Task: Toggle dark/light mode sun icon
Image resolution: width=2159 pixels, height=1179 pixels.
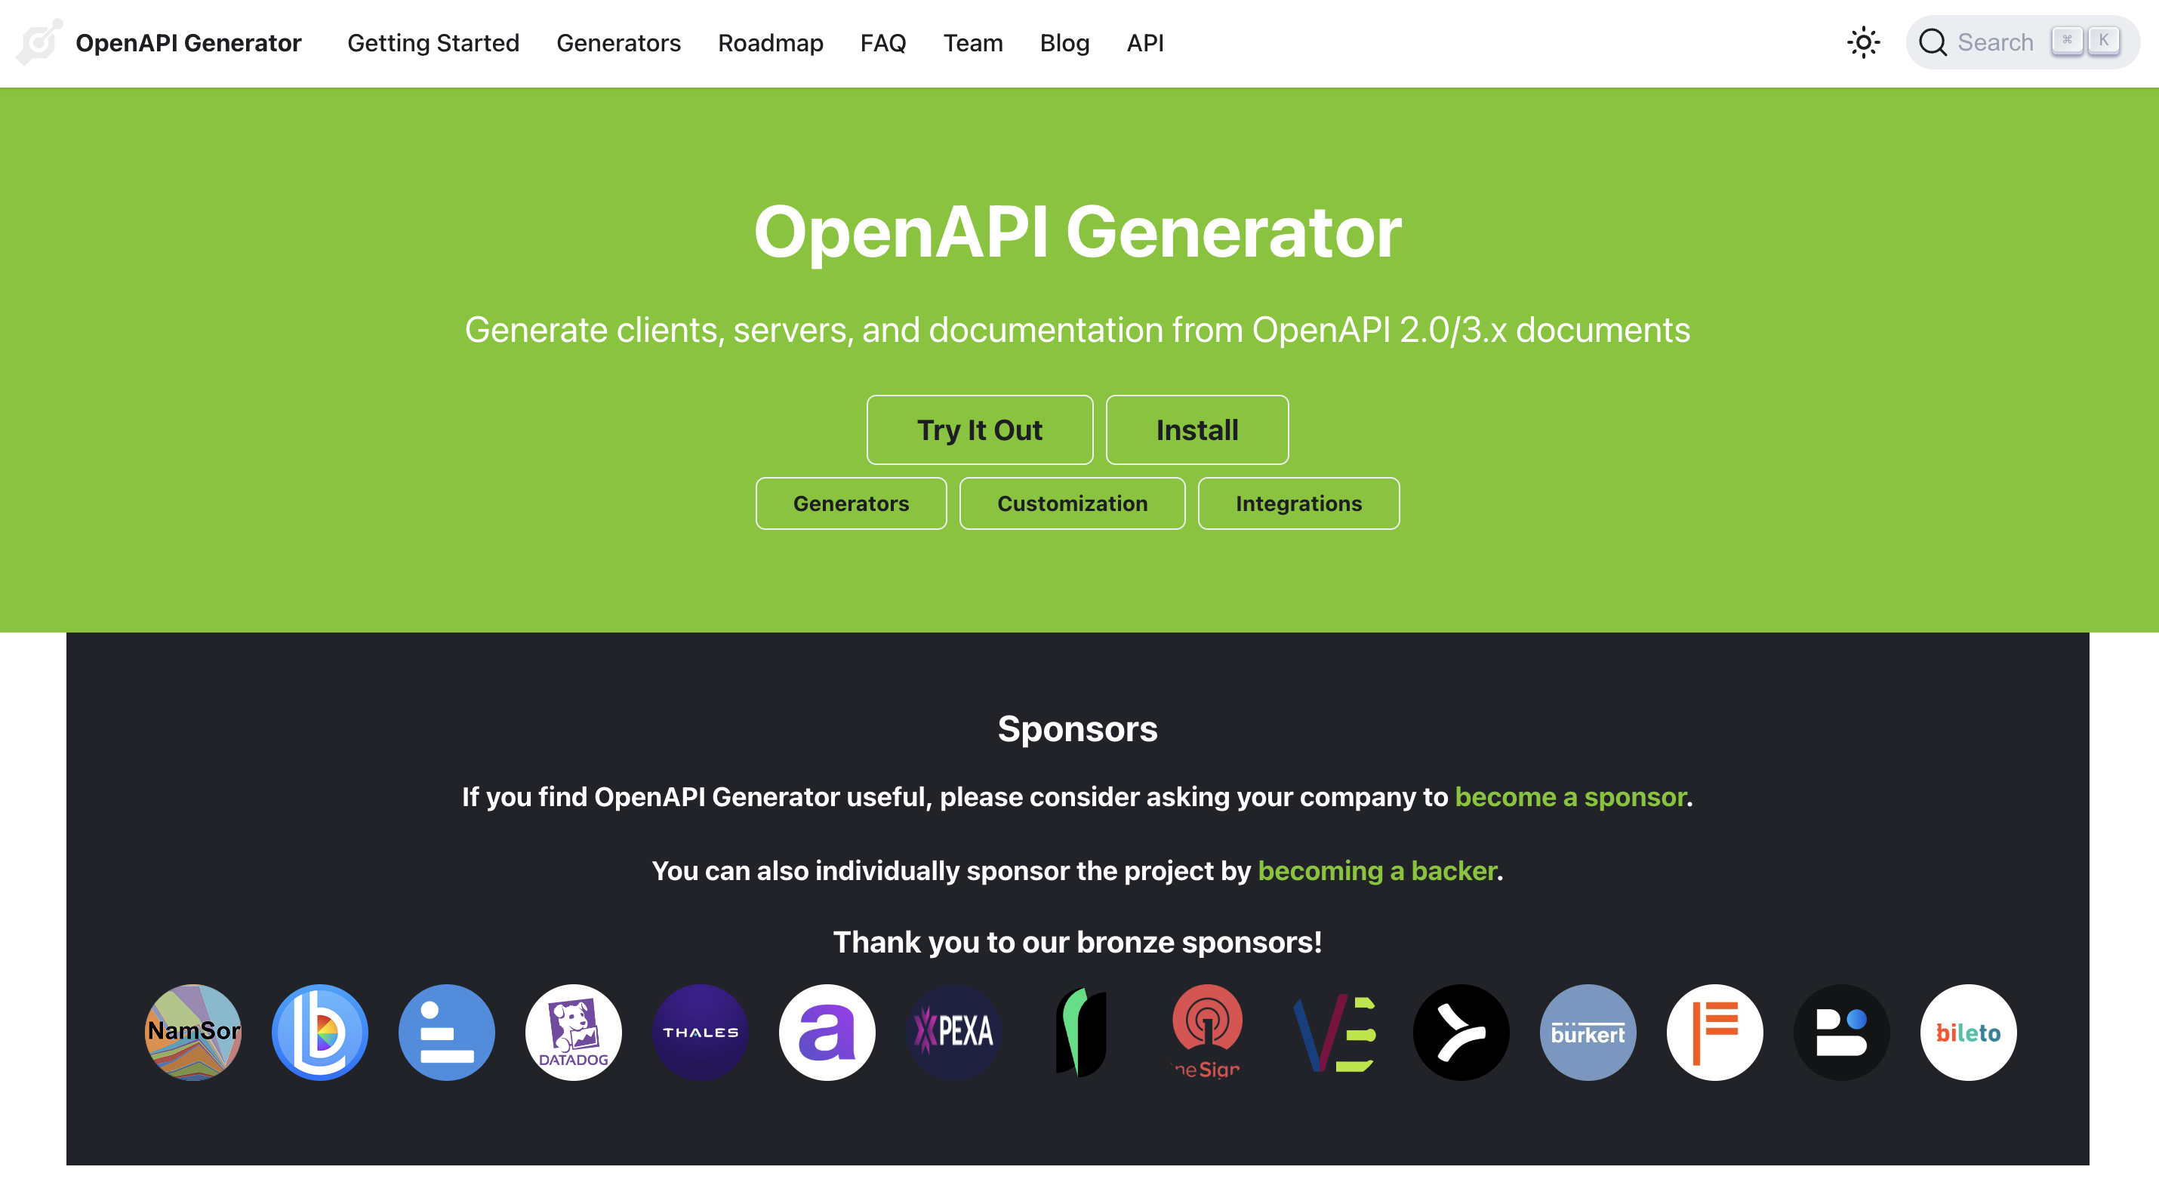Action: point(1862,43)
